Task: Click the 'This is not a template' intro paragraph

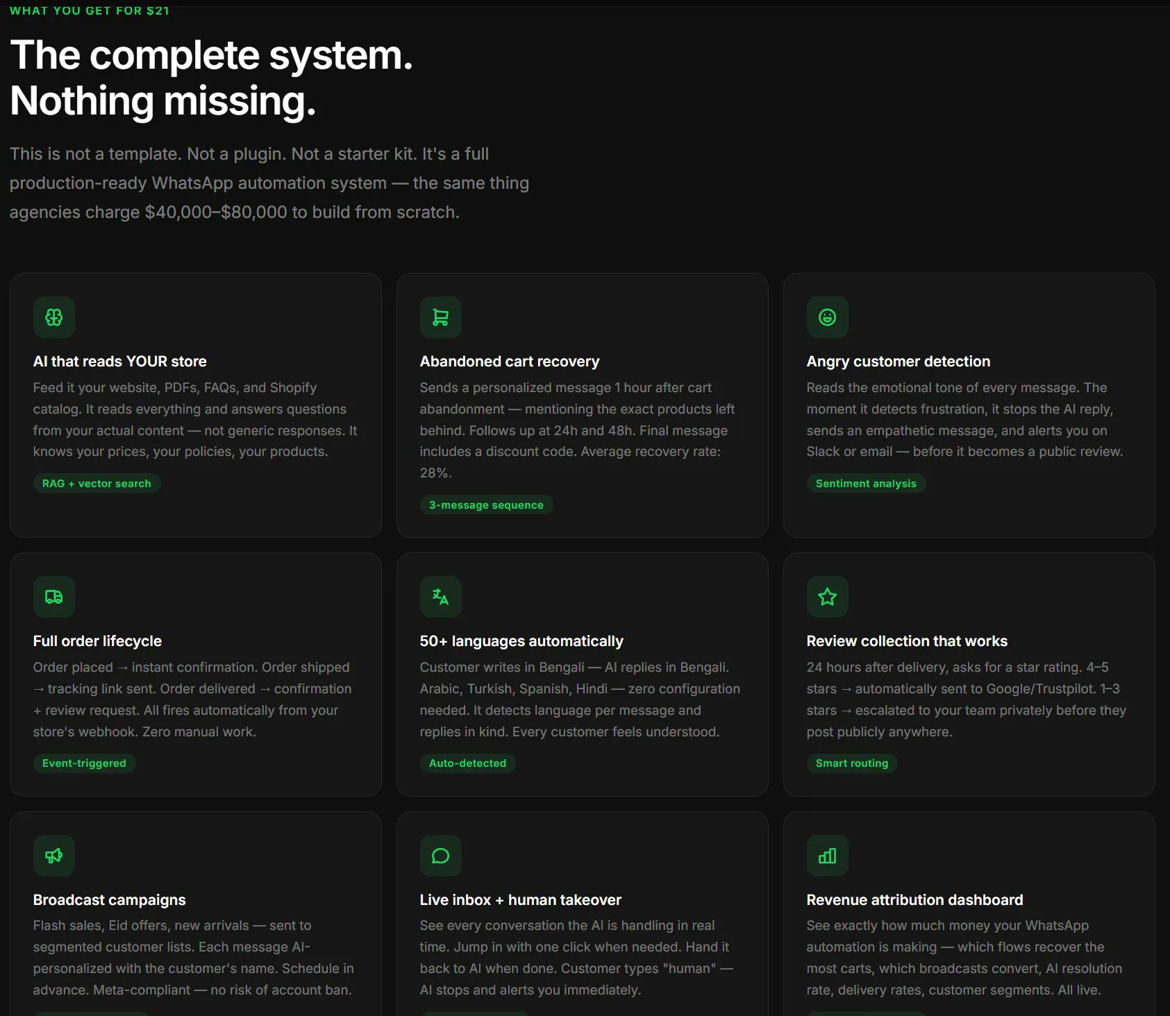Action: (269, 183)
